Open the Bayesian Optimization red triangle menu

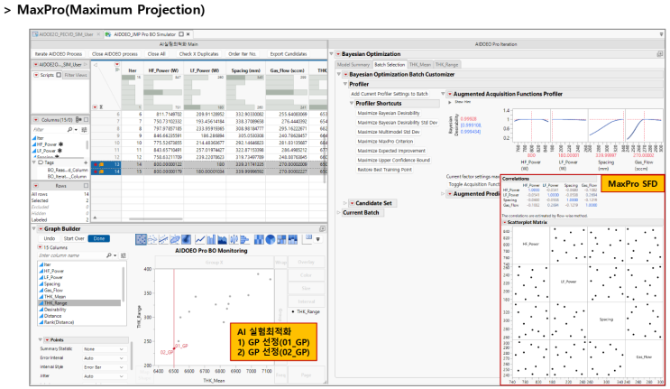[338, 54]
